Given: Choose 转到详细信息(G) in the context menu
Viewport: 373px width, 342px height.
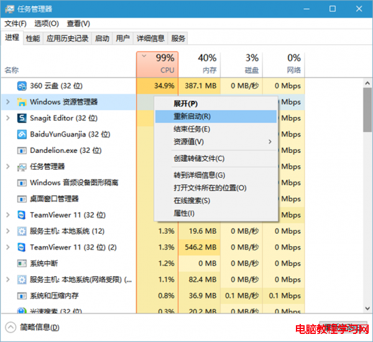Looking at the screenshot, I should pos(216,175).
